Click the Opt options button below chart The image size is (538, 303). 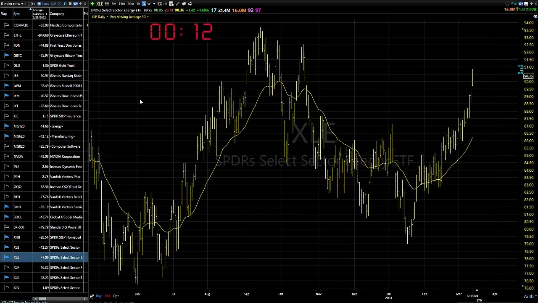click(116, 296)
